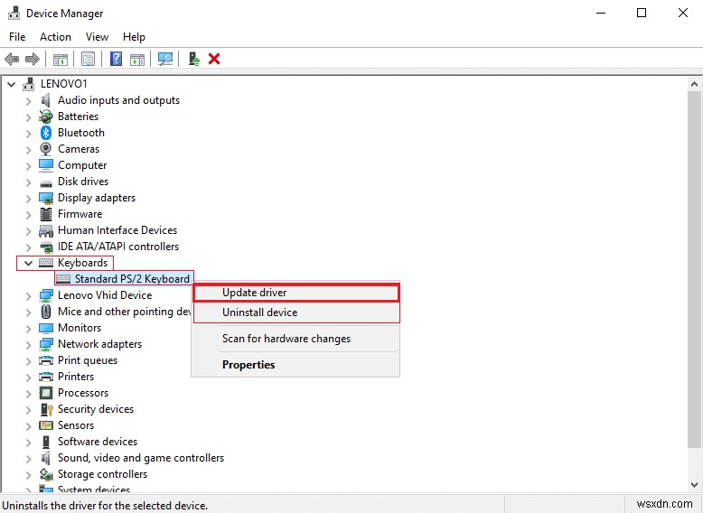Viewport: 703px width, 513px height.
Task: Click the Security devices key icon
Action: [x=46, y=409]
